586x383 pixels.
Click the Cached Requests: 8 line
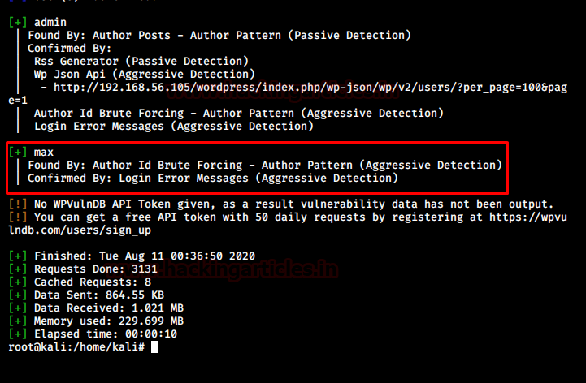pyautogui.click(x=94, y=282)
